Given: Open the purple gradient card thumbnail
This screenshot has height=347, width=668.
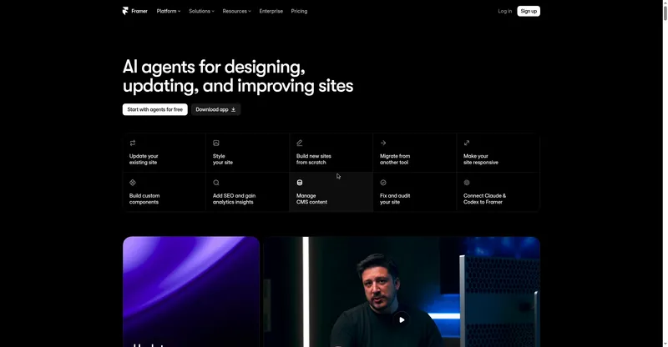Looking at the screenshot, I should [x=191, y=292].
